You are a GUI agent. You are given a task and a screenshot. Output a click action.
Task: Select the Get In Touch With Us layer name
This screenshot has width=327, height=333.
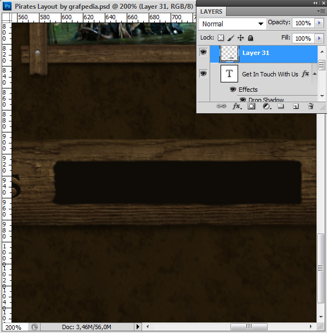[270, 74]
